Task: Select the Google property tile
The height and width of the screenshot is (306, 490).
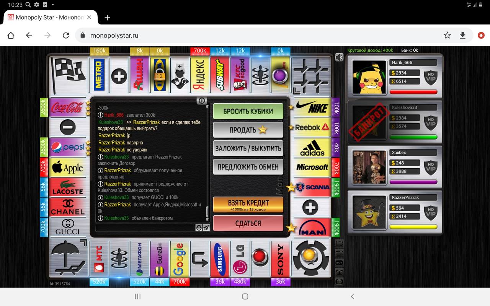Action: pyautogui.click(x=180, y=259)
